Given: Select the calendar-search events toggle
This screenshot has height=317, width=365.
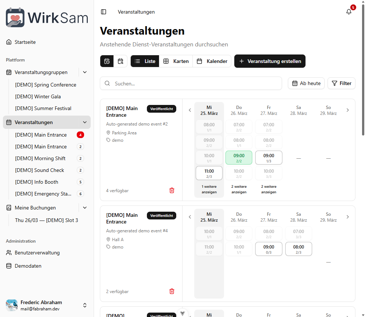Looking at the screenshot, I should 120,61.
